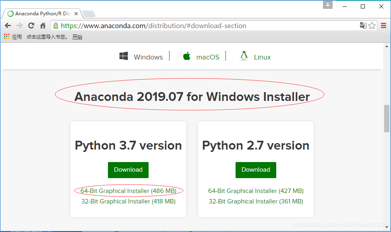Open 32-Bit Graphical Installer (418 MB) link
The image size is (391, 232).
(128, 201)
